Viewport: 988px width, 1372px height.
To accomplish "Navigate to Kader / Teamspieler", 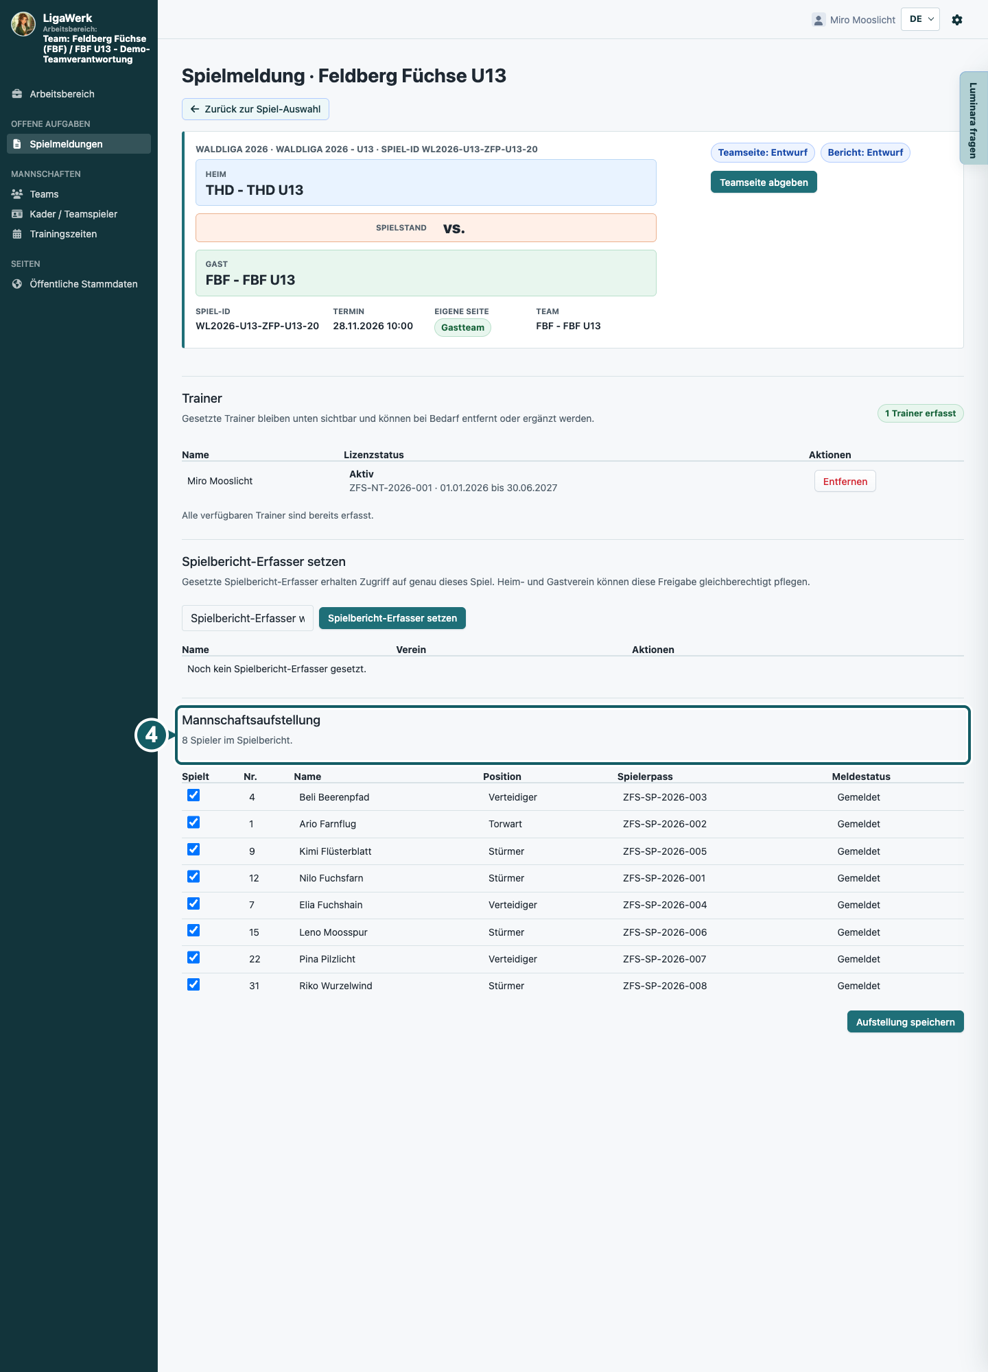I will coord(79,214).
